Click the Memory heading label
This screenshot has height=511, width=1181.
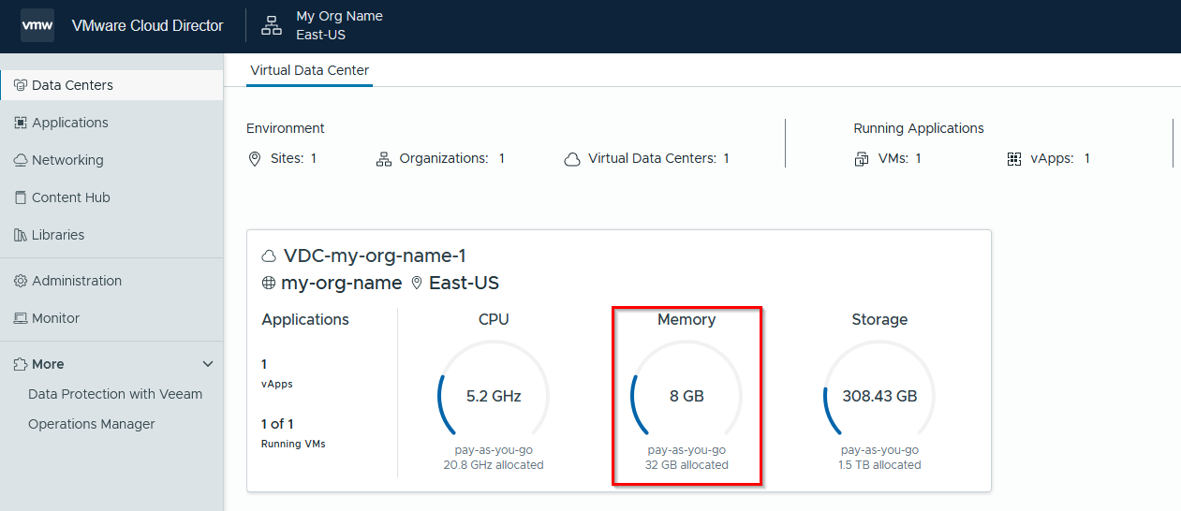[686, 320]
